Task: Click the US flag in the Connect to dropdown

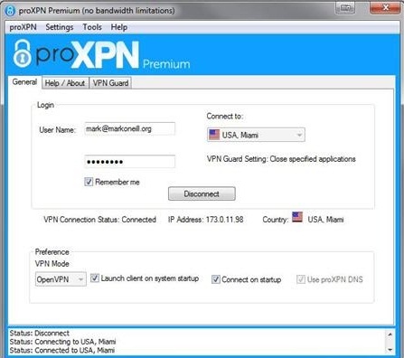Action: (x=214, y=135)
